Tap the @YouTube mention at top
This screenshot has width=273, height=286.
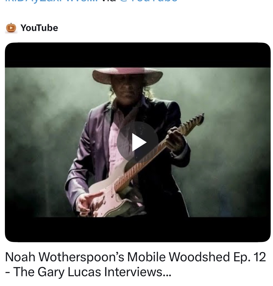tap(148, 1)
